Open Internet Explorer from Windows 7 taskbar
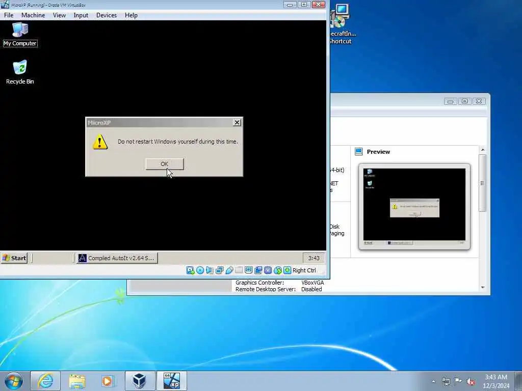 [45, 381]
